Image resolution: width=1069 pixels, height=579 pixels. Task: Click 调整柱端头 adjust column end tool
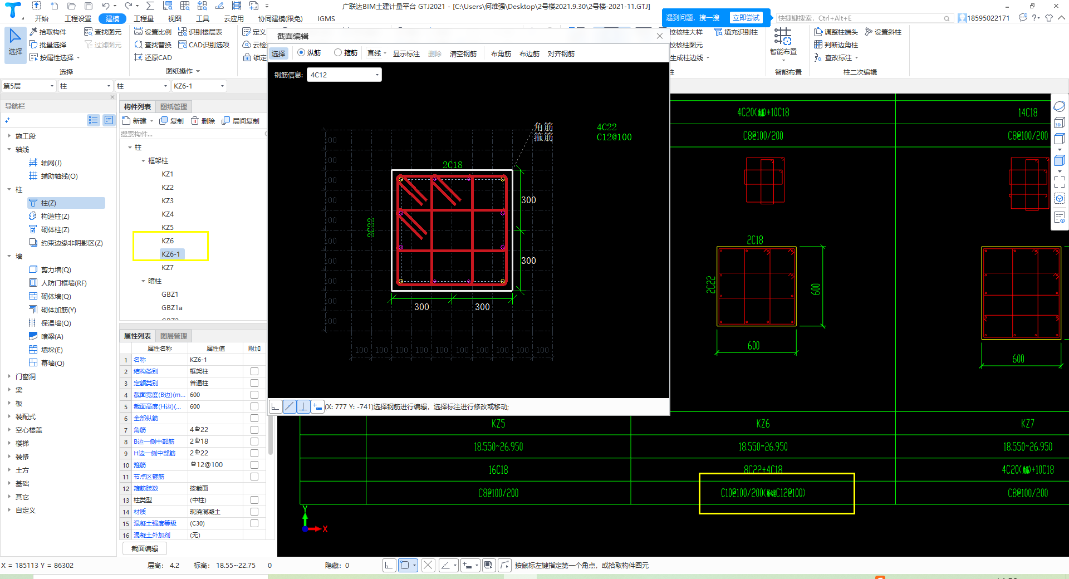(x=836, y=32)
